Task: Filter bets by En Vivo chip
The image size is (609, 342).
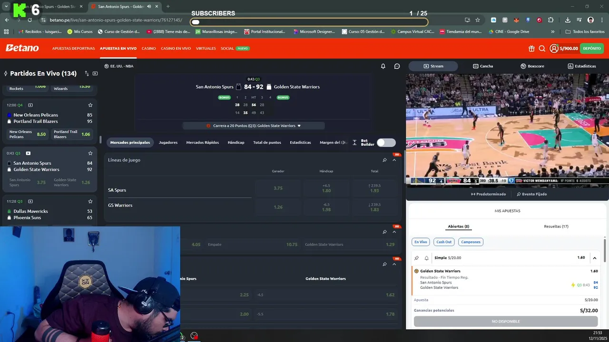Action: point(421,242)
